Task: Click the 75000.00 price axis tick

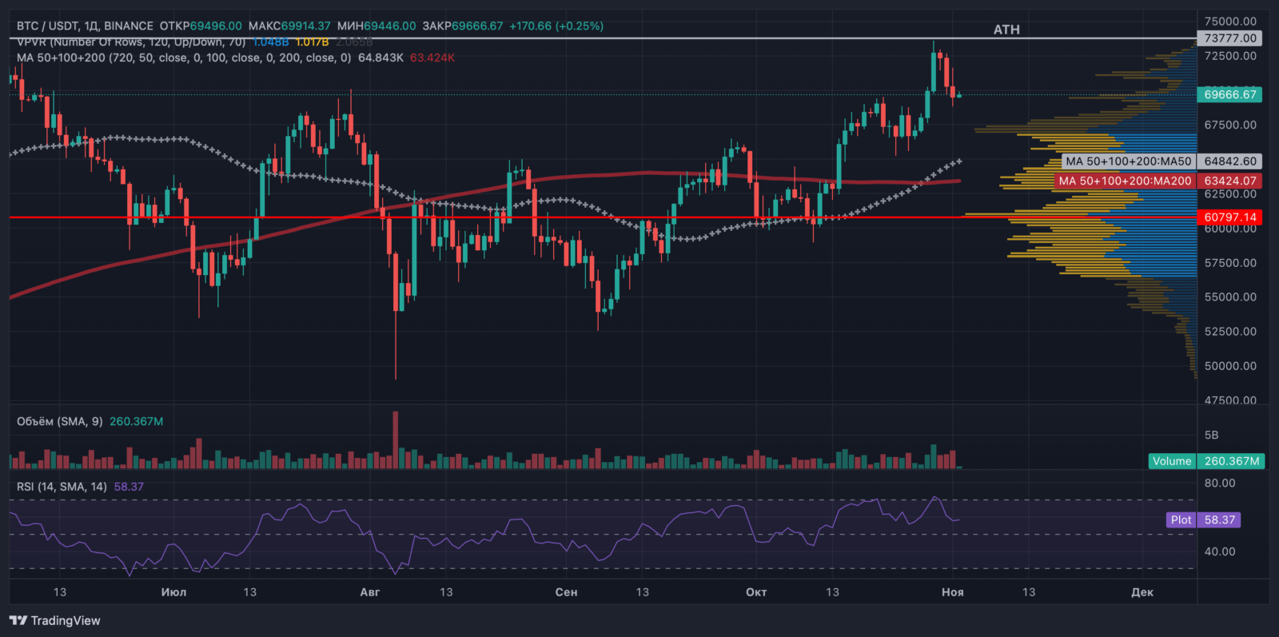Action: pyautogui.click(x=1230, y=22)
